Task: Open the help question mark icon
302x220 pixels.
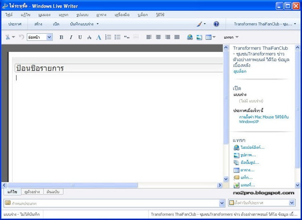Action: 216,24
